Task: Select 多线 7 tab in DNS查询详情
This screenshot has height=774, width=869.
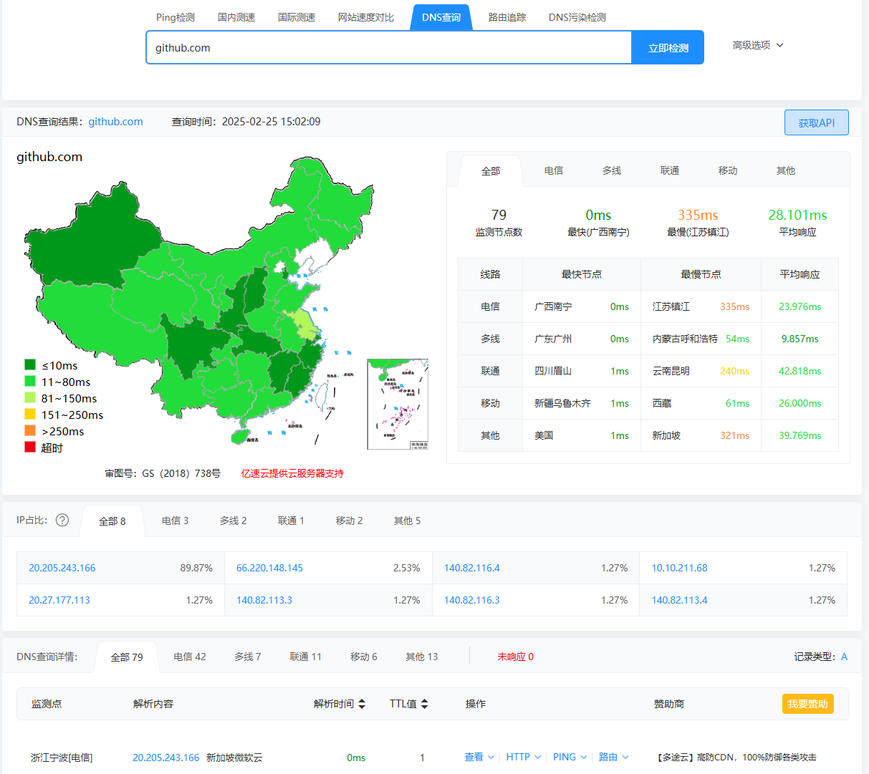Action: click(248, 657)
